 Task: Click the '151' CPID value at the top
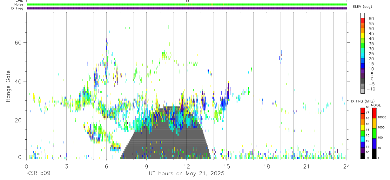(186, 1)
